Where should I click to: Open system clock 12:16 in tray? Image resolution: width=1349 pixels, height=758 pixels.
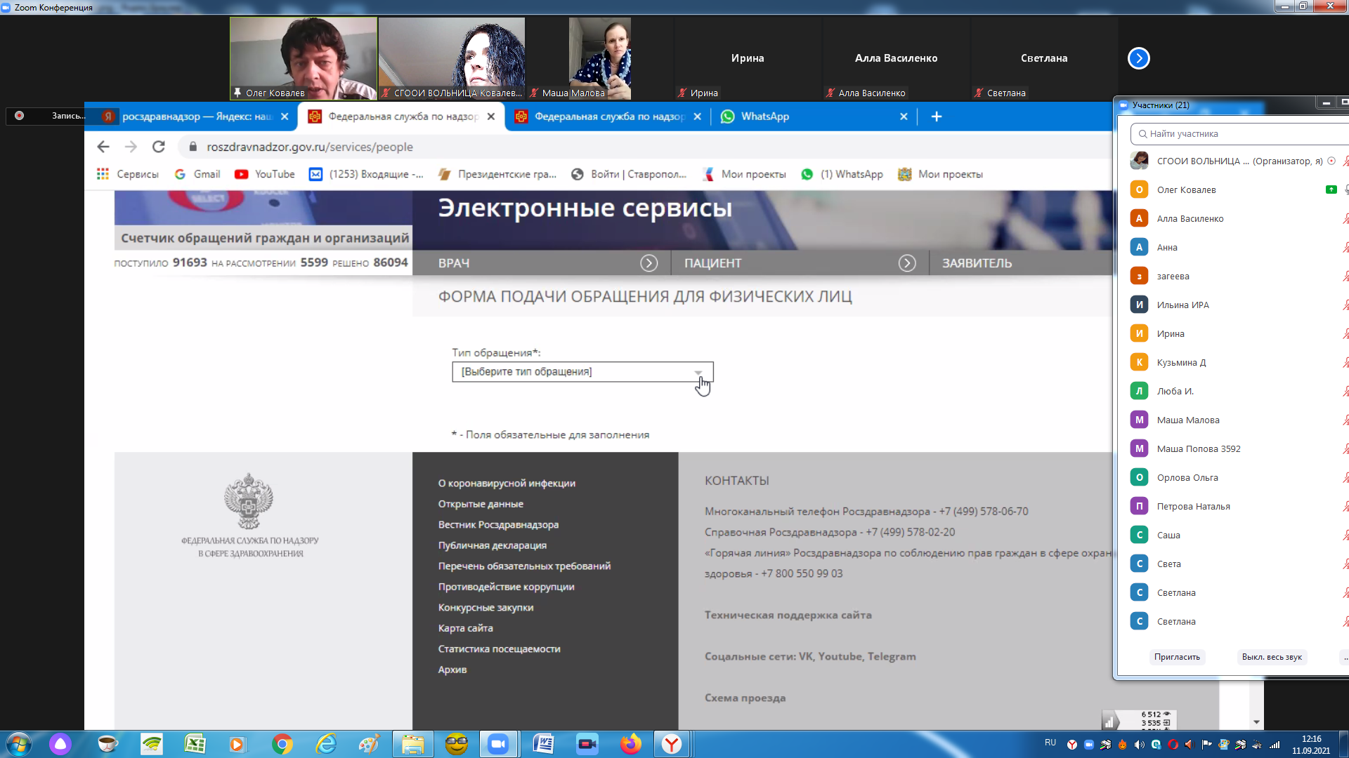tap(1311, 745)
